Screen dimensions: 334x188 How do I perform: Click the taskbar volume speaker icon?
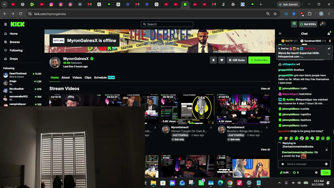click(x=299, y=183)
